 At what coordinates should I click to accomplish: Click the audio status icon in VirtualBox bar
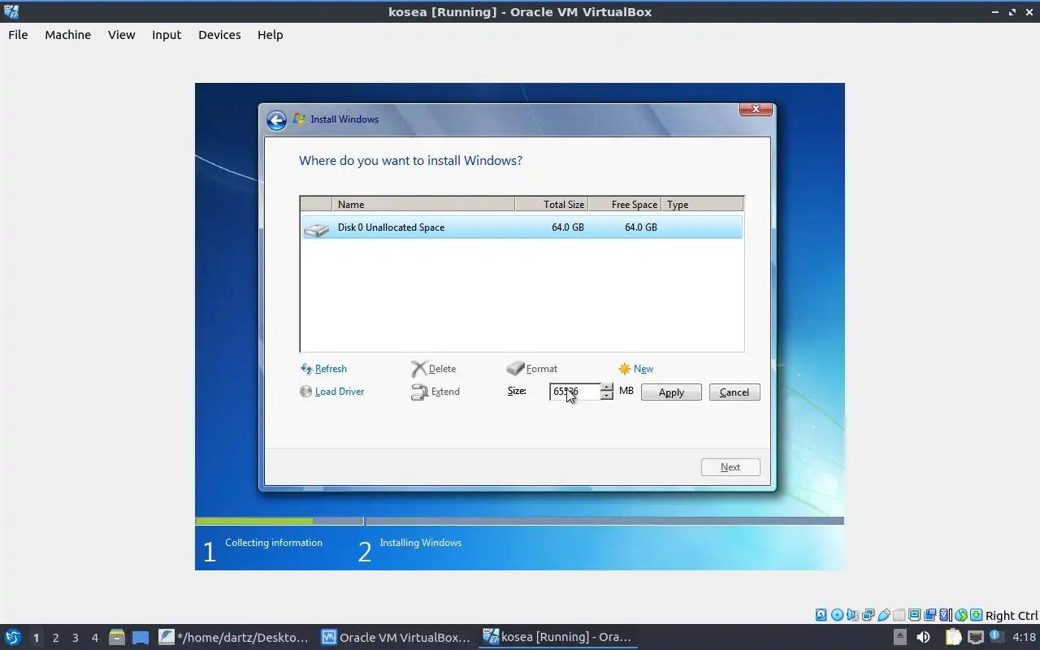coord(852,615)
